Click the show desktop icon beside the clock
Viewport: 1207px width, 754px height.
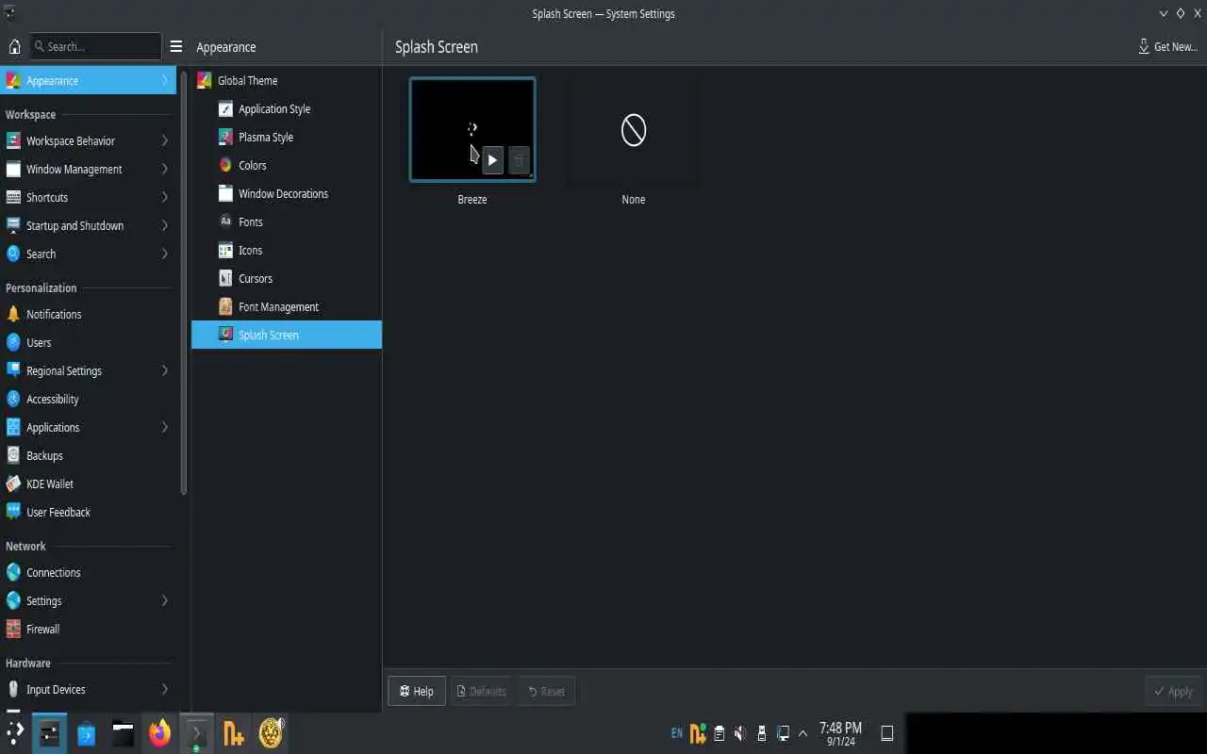tap(887, 732)
